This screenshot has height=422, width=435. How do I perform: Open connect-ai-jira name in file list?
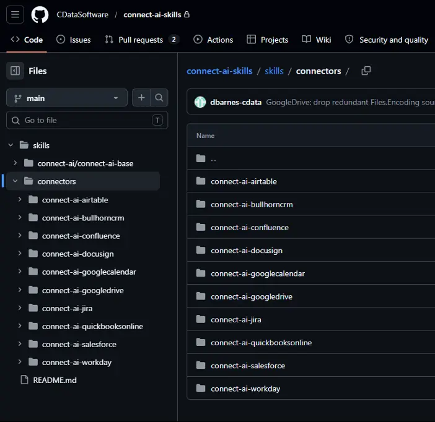[x=236, y=320]
